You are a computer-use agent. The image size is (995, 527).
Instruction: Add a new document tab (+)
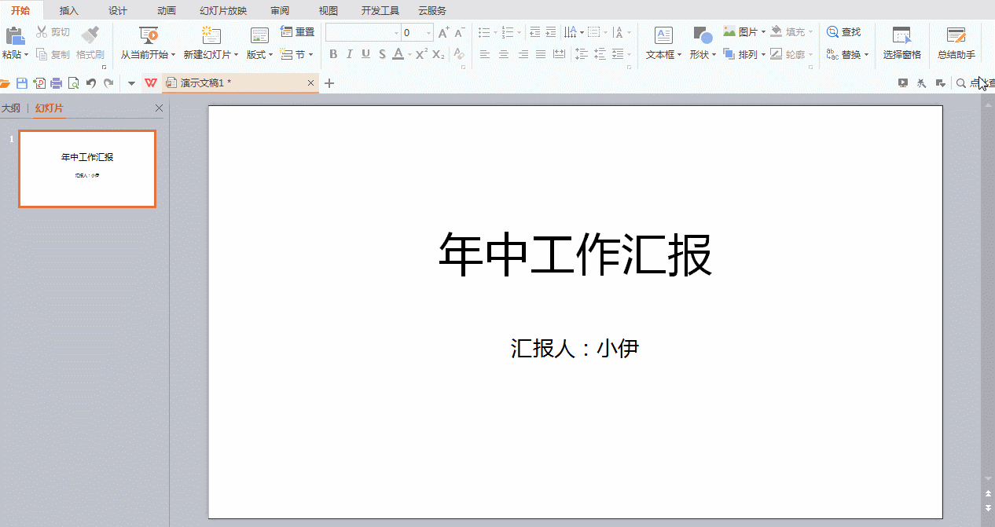[329, 83]
